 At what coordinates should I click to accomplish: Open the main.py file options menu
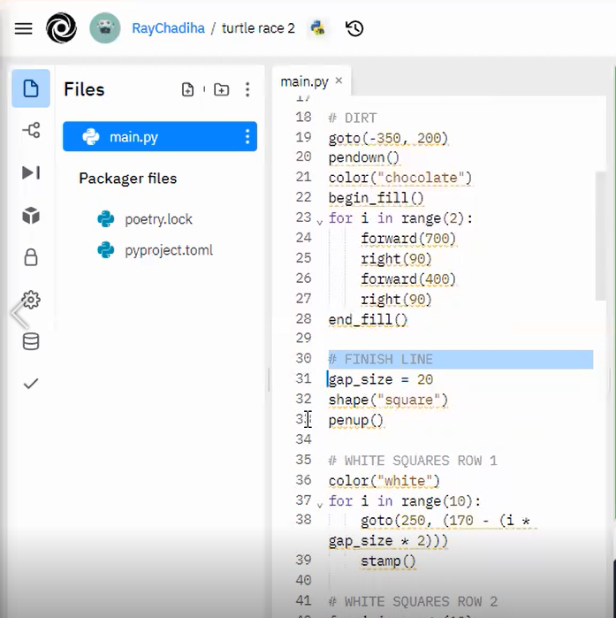point(247,137)
